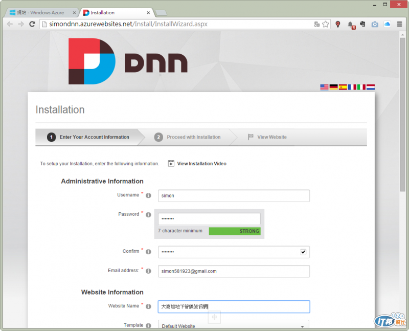The width and height of the screenshot is (409, 331).
Task: Close the Windows Azure tab
Action: click(x=74, y=12)
